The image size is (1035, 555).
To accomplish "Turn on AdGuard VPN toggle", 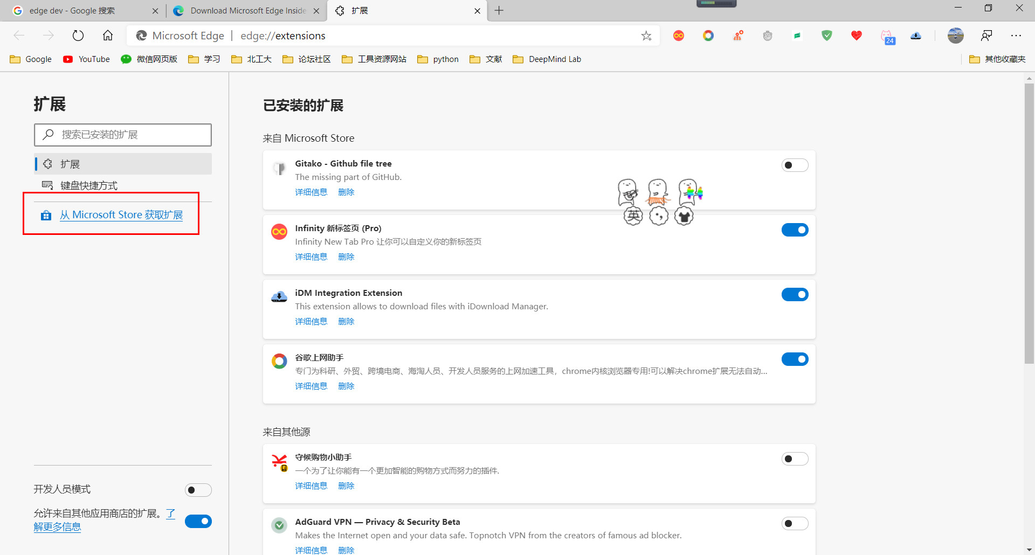I will pos(795,523).
